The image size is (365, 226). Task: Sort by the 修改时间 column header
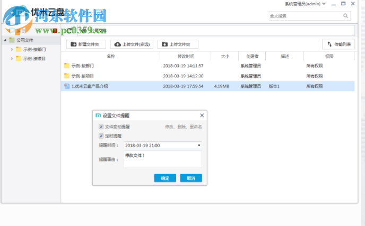[x=186, y=56]
